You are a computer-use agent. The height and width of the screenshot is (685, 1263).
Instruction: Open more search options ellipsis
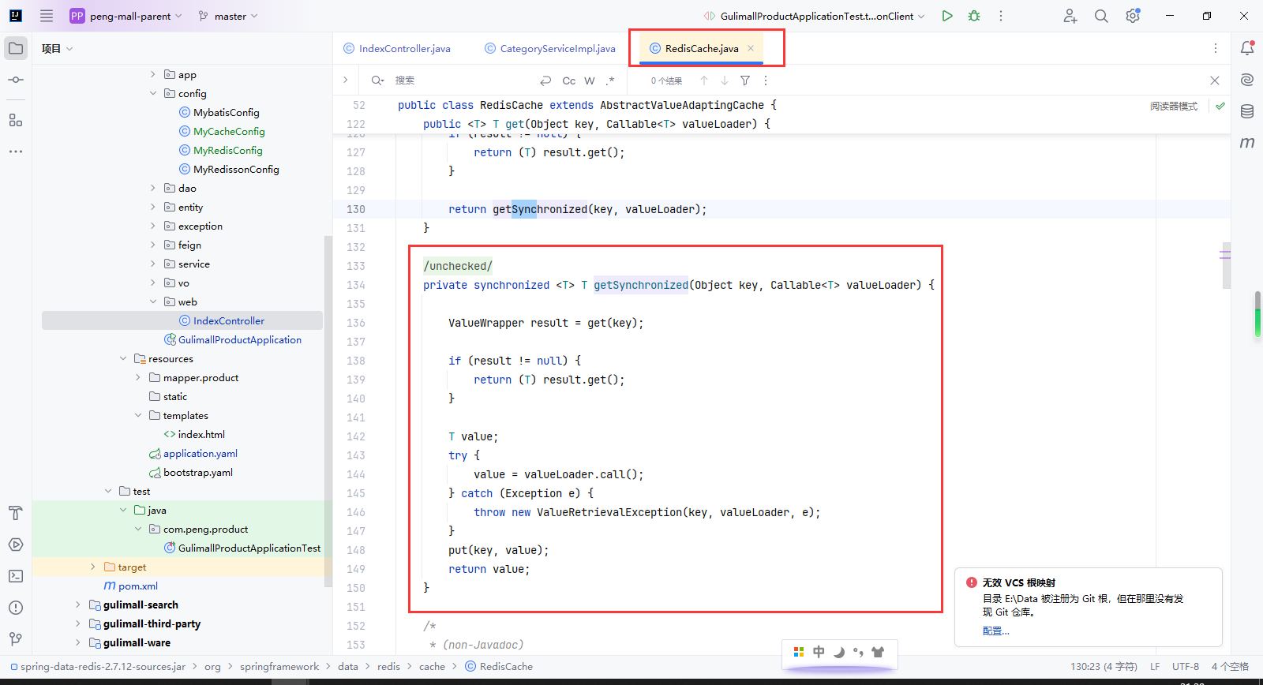(765, 80)
